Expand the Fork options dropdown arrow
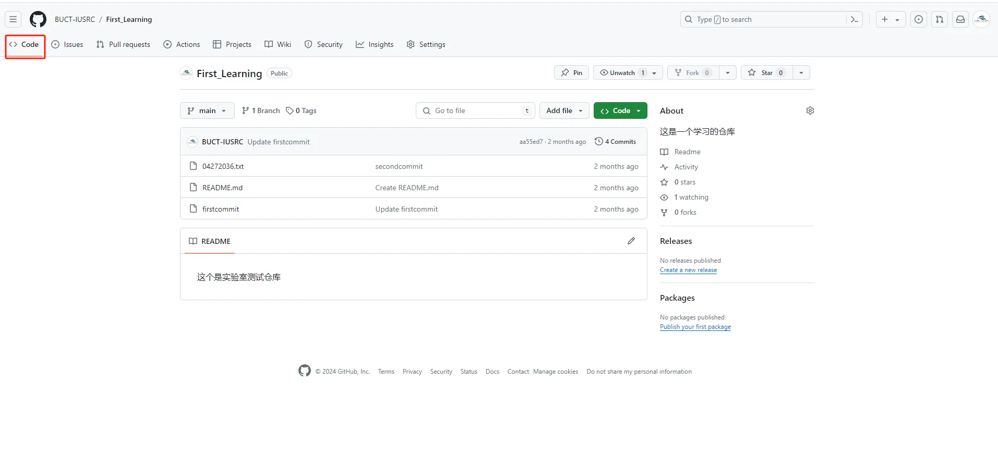This screenshot has height=468, width=998. 728,72
